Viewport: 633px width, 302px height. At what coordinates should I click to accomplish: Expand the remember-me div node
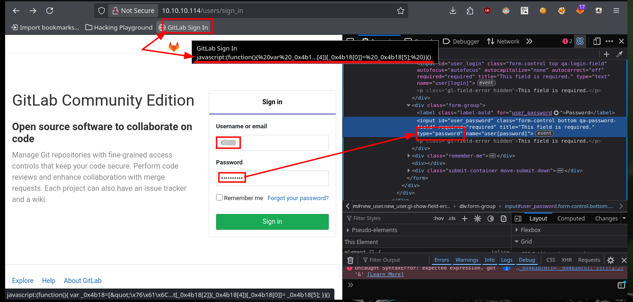tap(409, 156)
